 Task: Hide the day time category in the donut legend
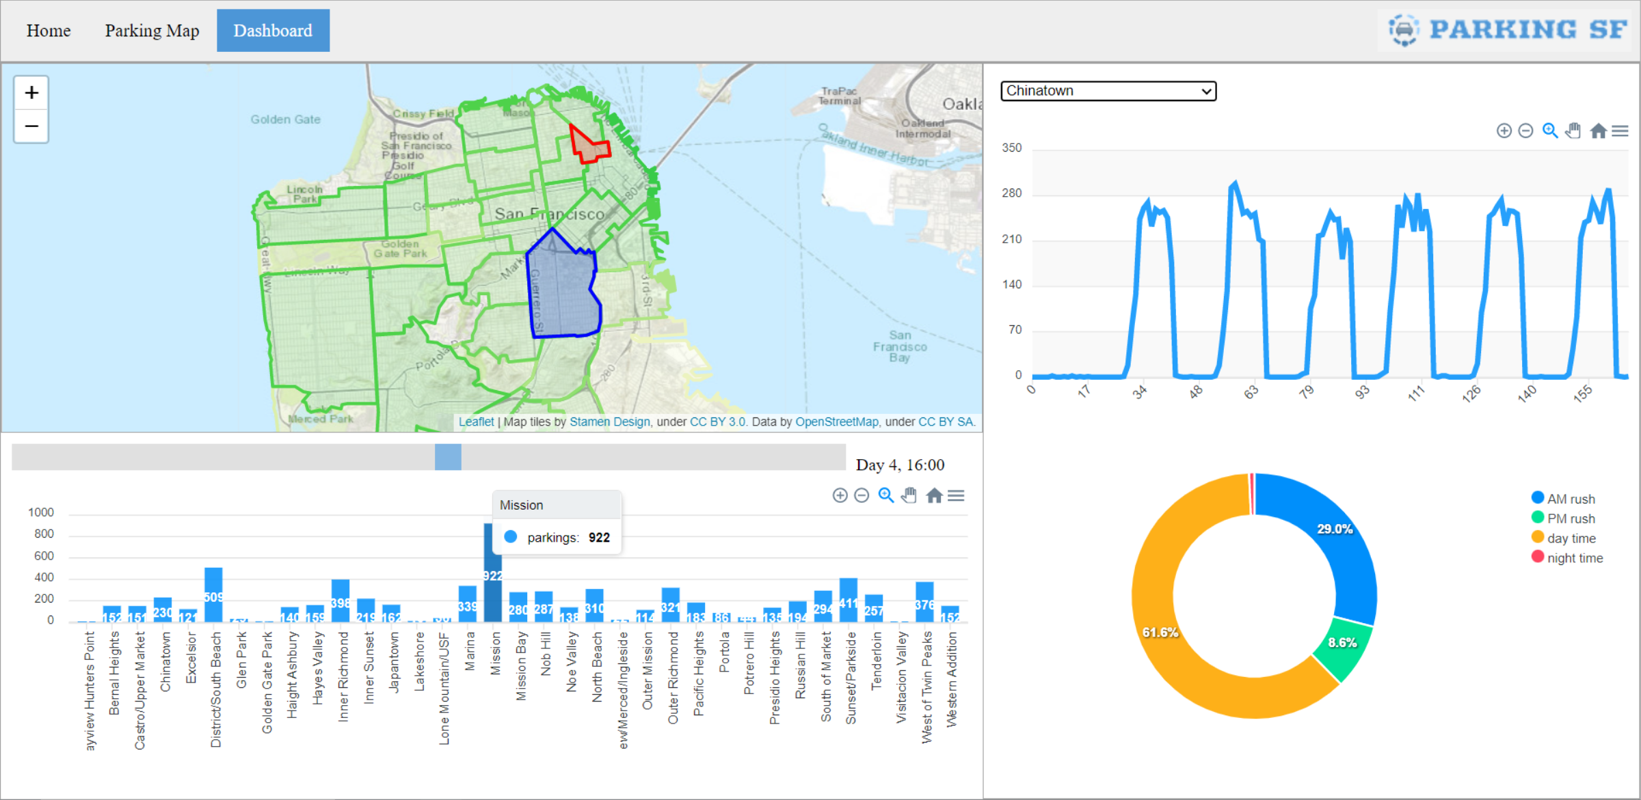[1567, 538]
